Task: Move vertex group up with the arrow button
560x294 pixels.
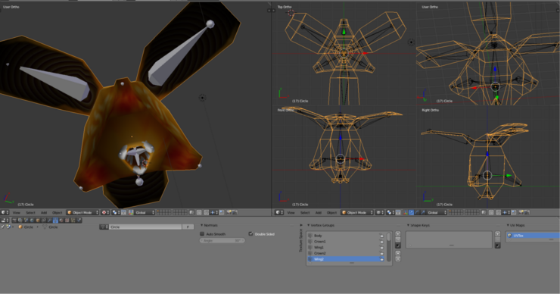Action: tap(398, 253)
